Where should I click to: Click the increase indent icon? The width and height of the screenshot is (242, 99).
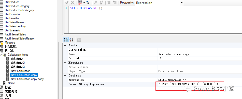109,3
